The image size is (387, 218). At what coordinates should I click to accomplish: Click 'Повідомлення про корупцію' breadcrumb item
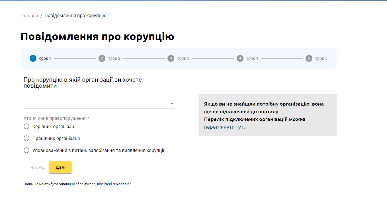pos(75,16)
